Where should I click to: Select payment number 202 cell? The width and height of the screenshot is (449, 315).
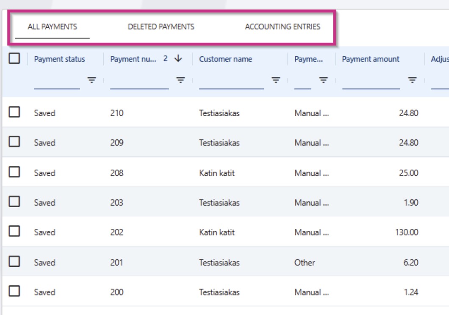[x=117, y=232]
